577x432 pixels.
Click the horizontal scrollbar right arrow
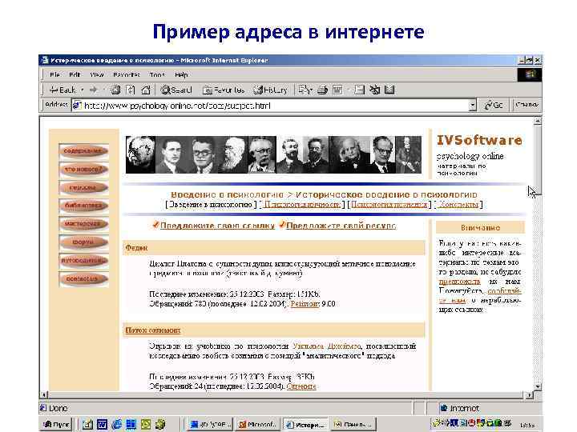point(529,395)
